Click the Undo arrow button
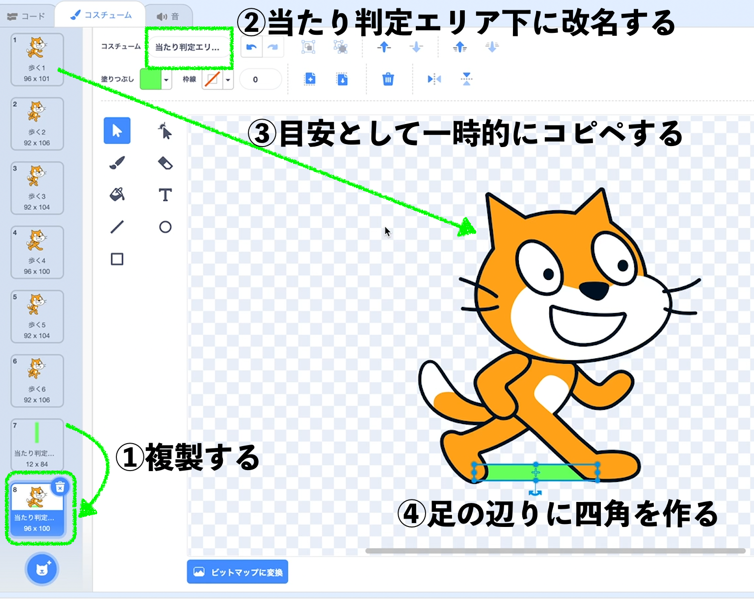Viewport: 754px width, 600px height. coord(251,47)
